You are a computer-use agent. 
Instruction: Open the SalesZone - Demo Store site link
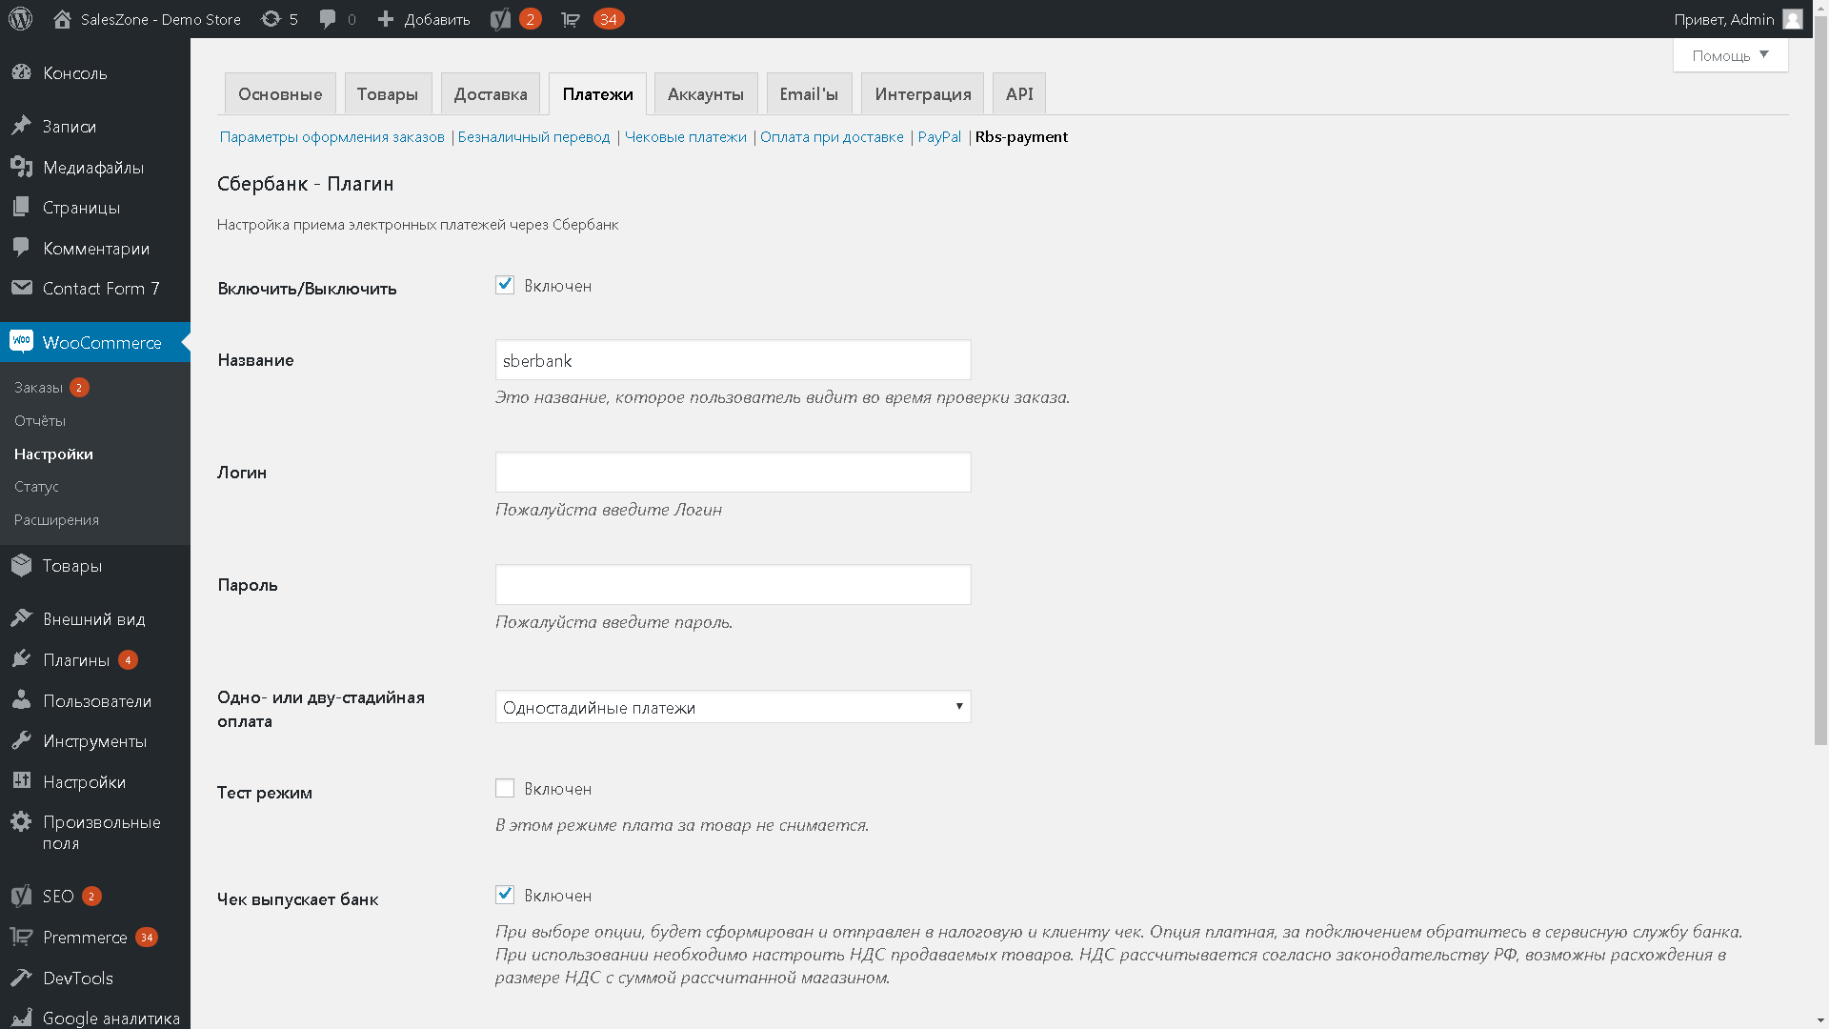tap(160, 19)
